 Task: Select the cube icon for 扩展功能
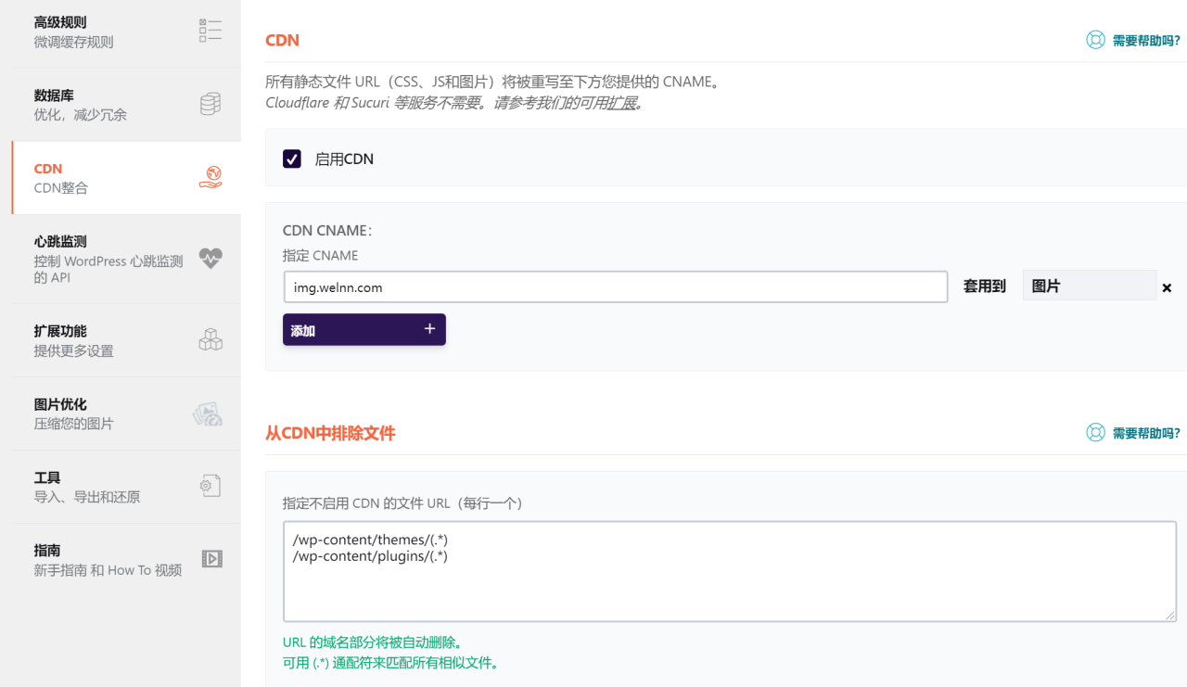coord(211,338)
